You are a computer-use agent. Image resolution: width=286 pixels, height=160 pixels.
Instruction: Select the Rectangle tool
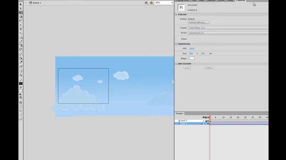click(x=21, y=37)
